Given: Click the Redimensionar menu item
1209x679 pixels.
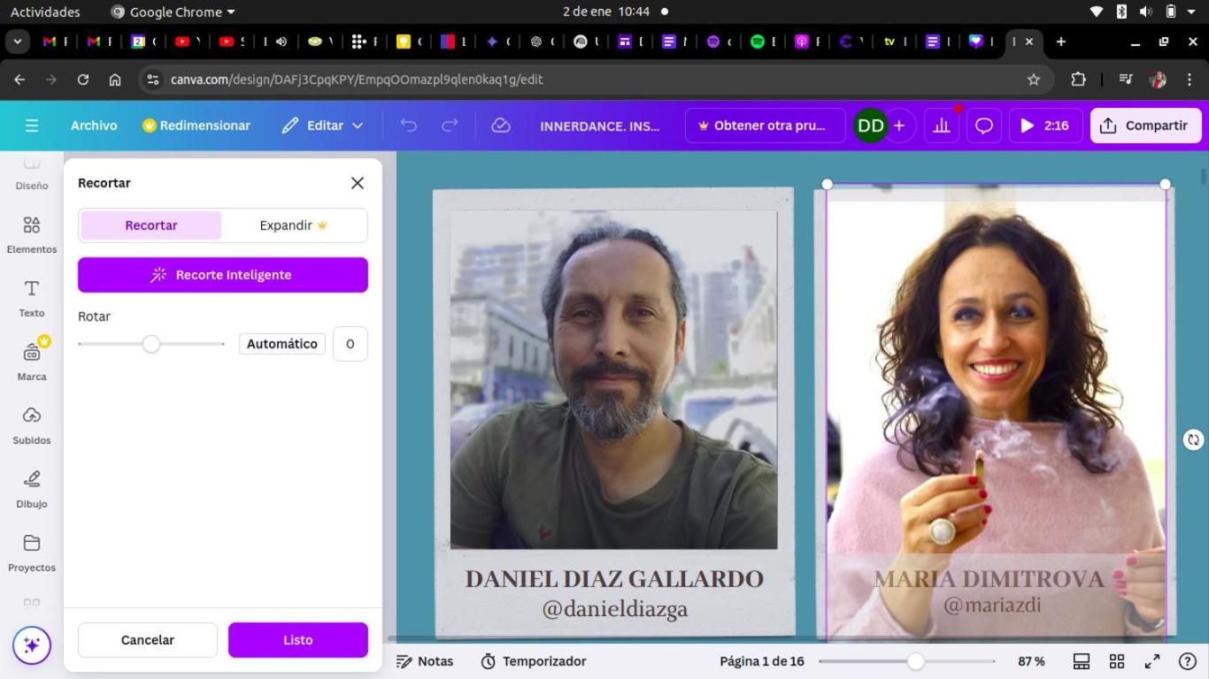Looking at the screenshot, I should click(x=196, y=126).
